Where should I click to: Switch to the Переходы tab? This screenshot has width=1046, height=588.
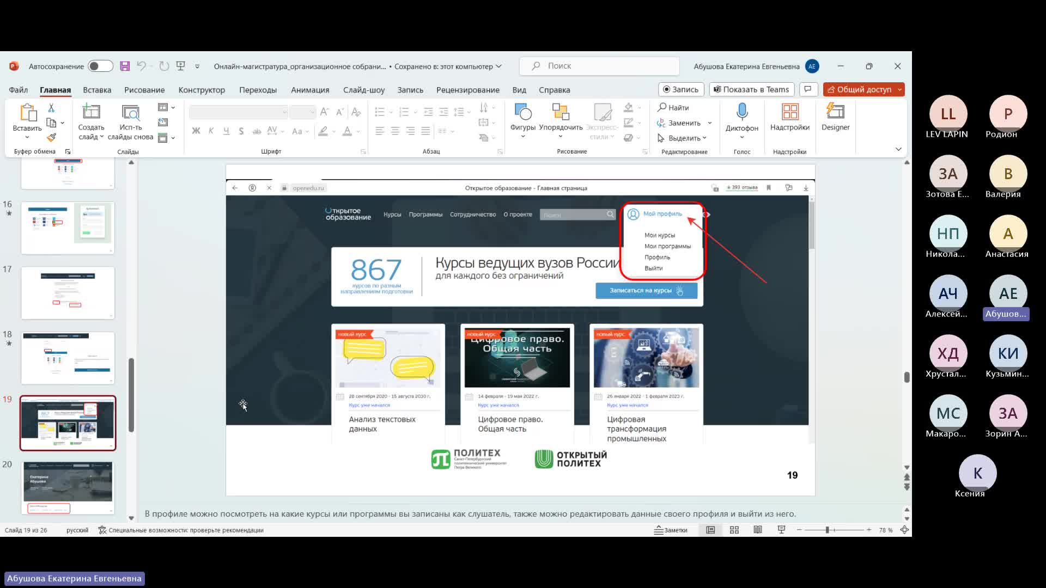pyautogui.click(x=258, y=90)
